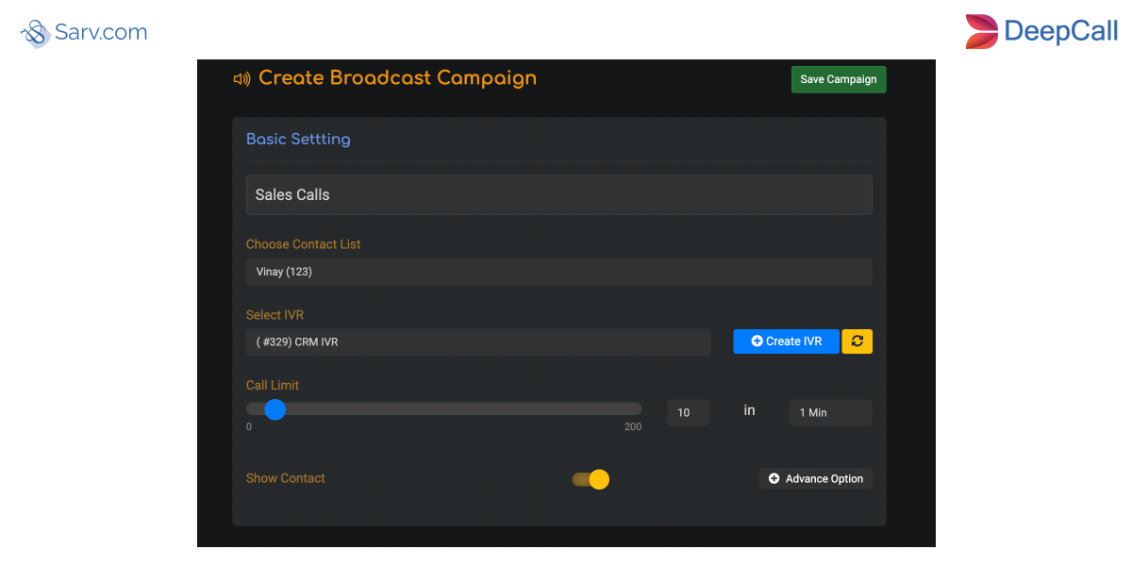Click the Sarv.com bird emblem icon

(34, 32)
